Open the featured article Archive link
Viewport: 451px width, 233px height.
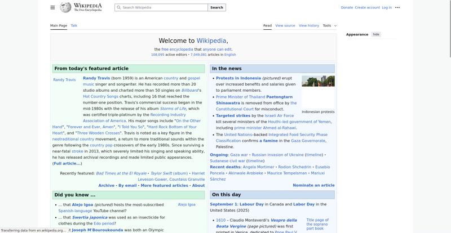[x=107, y=186]
